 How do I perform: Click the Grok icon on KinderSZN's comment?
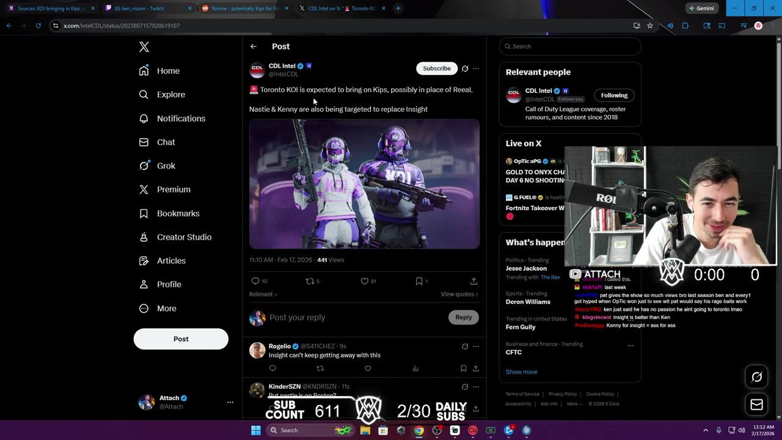click(x=465, y=387)
